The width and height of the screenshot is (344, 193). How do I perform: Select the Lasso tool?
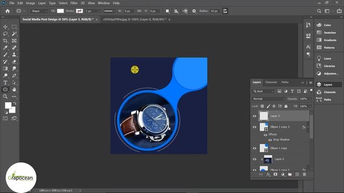(x=5, y=34)
